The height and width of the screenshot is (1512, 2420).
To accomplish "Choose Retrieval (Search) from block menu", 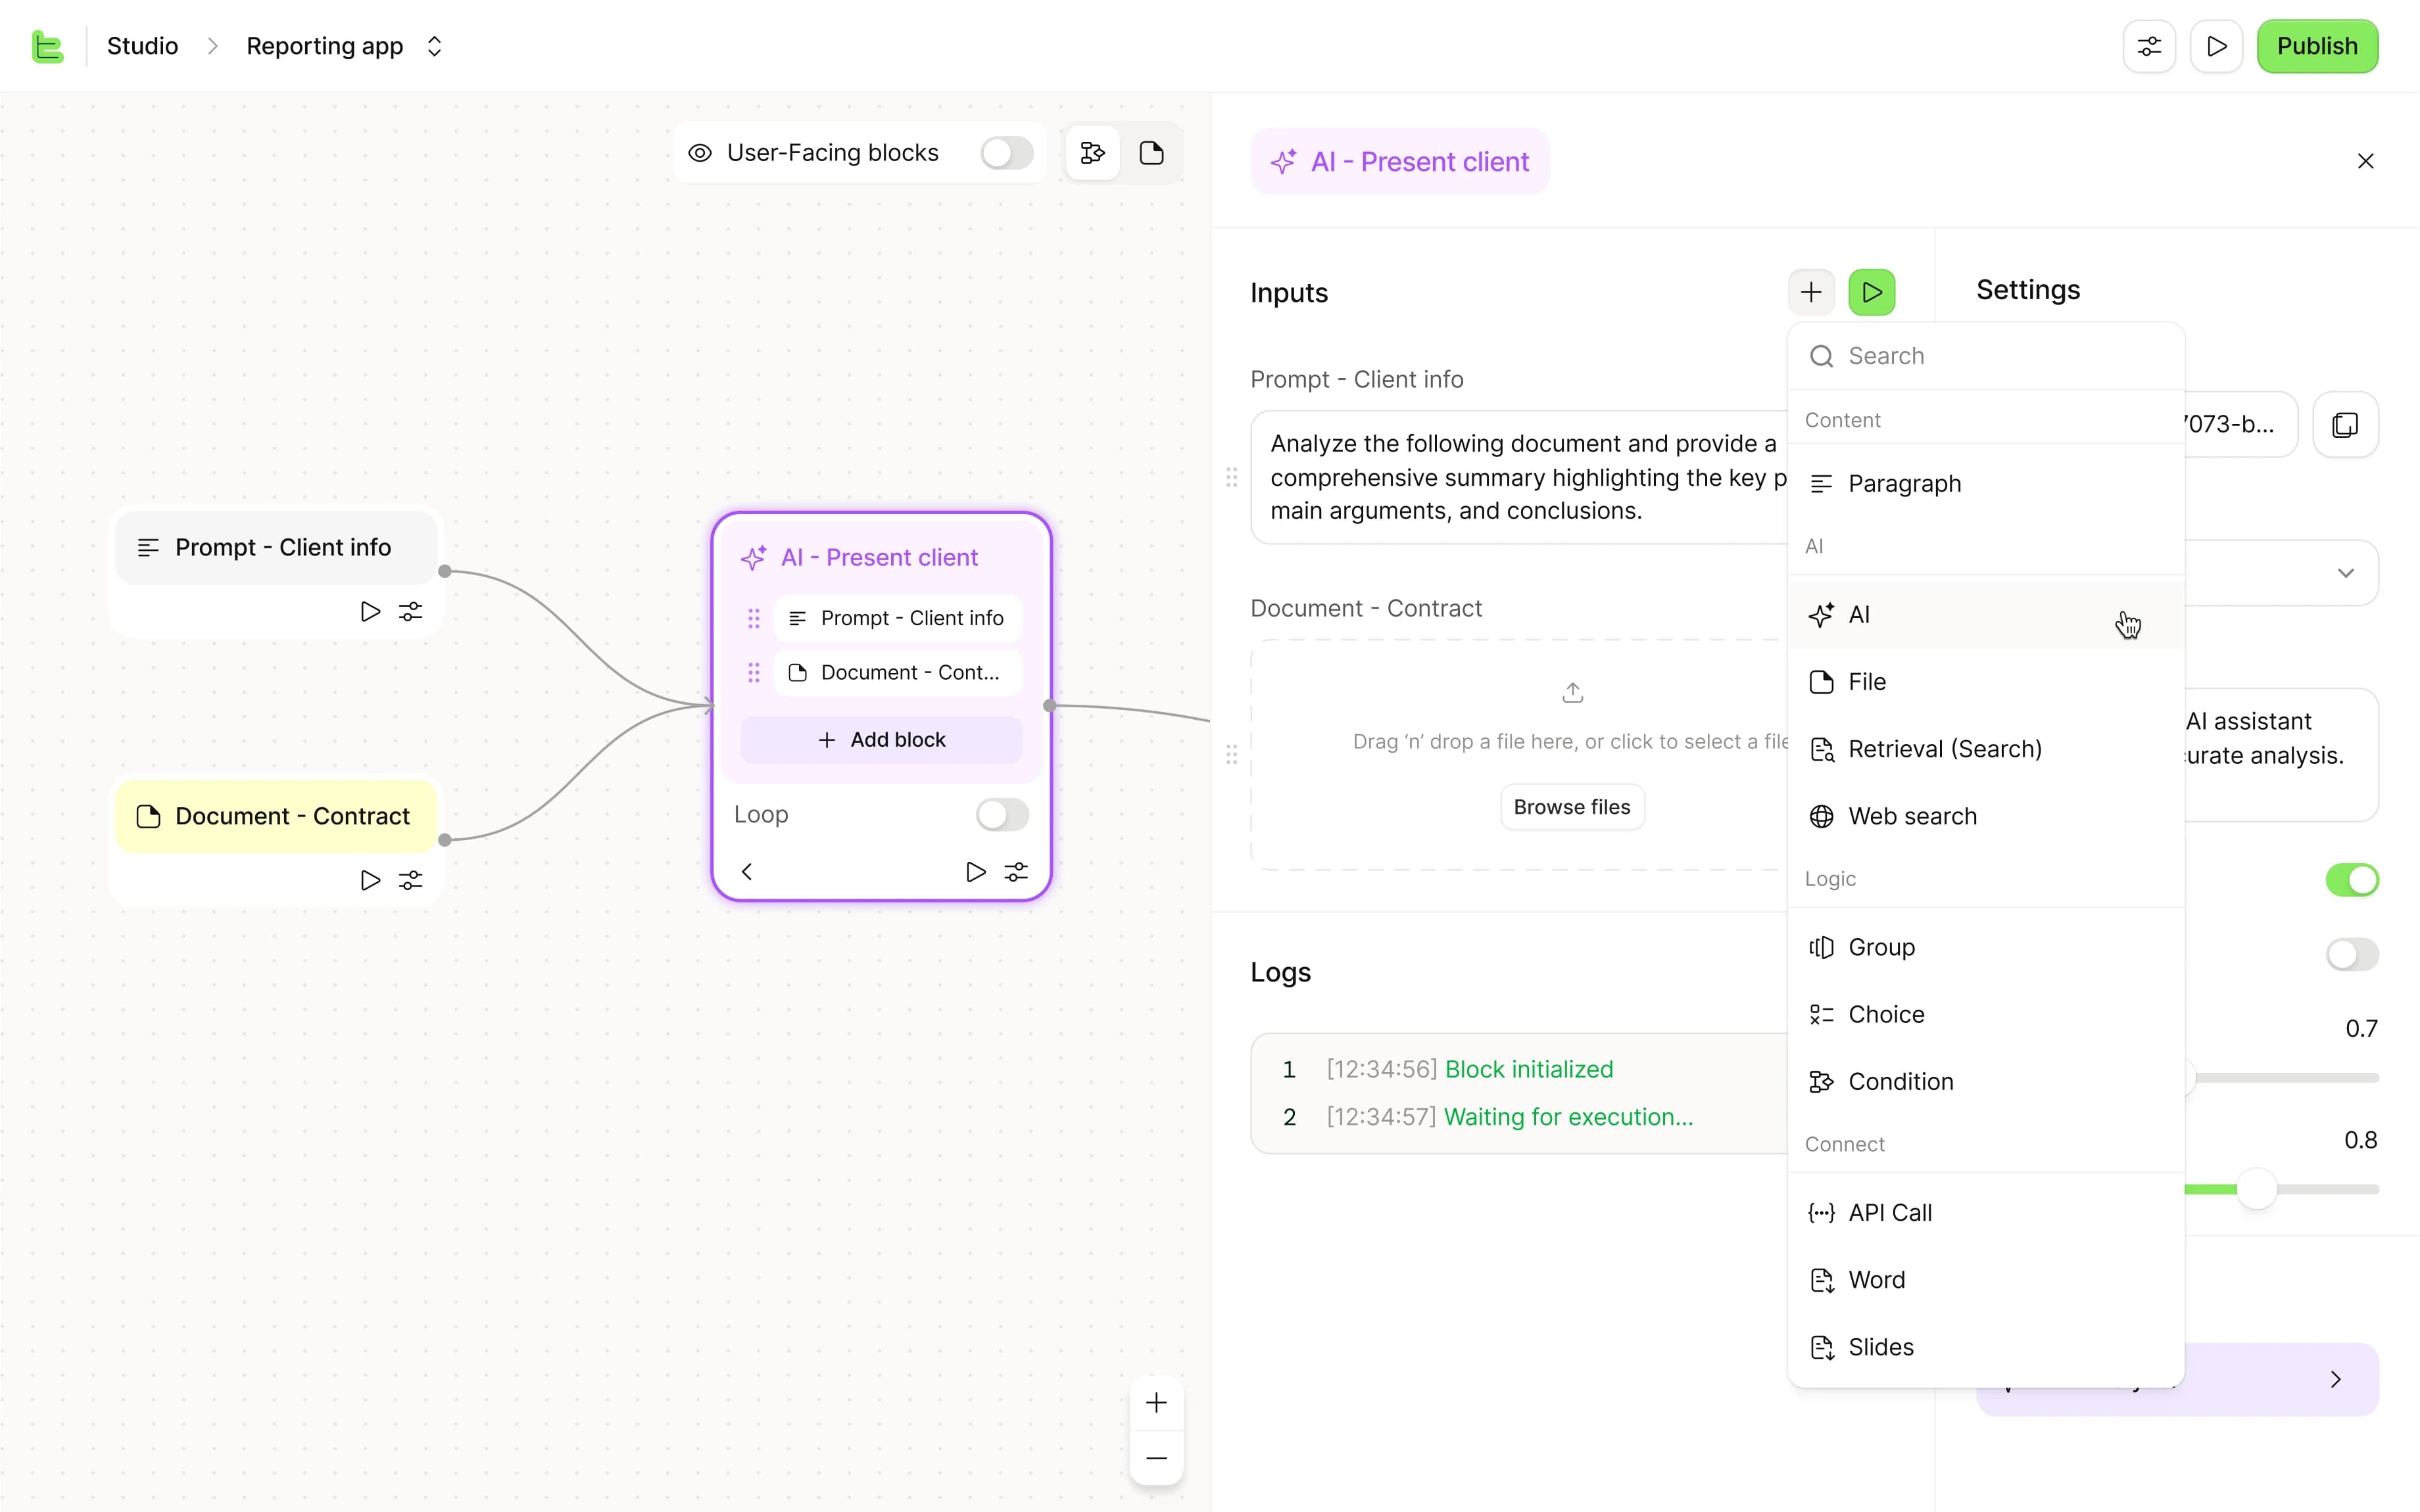I will click(1986, 749).
